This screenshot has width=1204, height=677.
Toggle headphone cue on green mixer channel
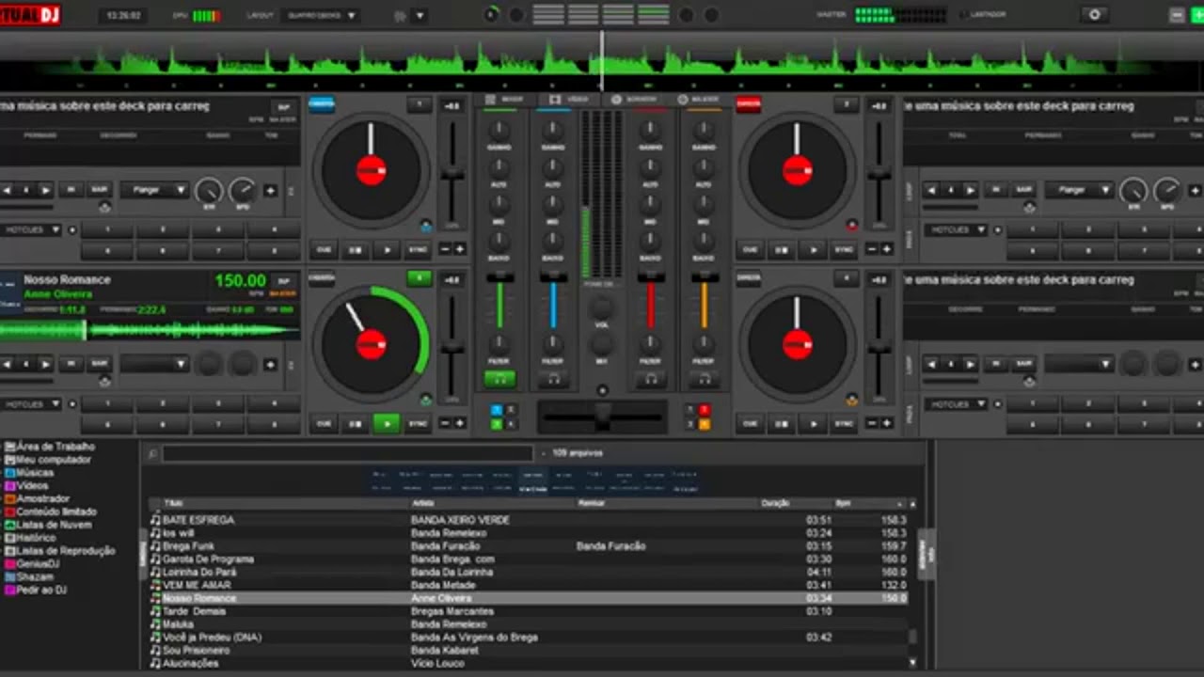point(499,380)
